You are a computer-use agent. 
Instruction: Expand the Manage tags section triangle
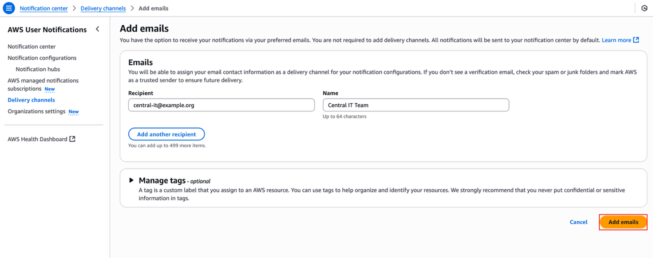[131, 180]
